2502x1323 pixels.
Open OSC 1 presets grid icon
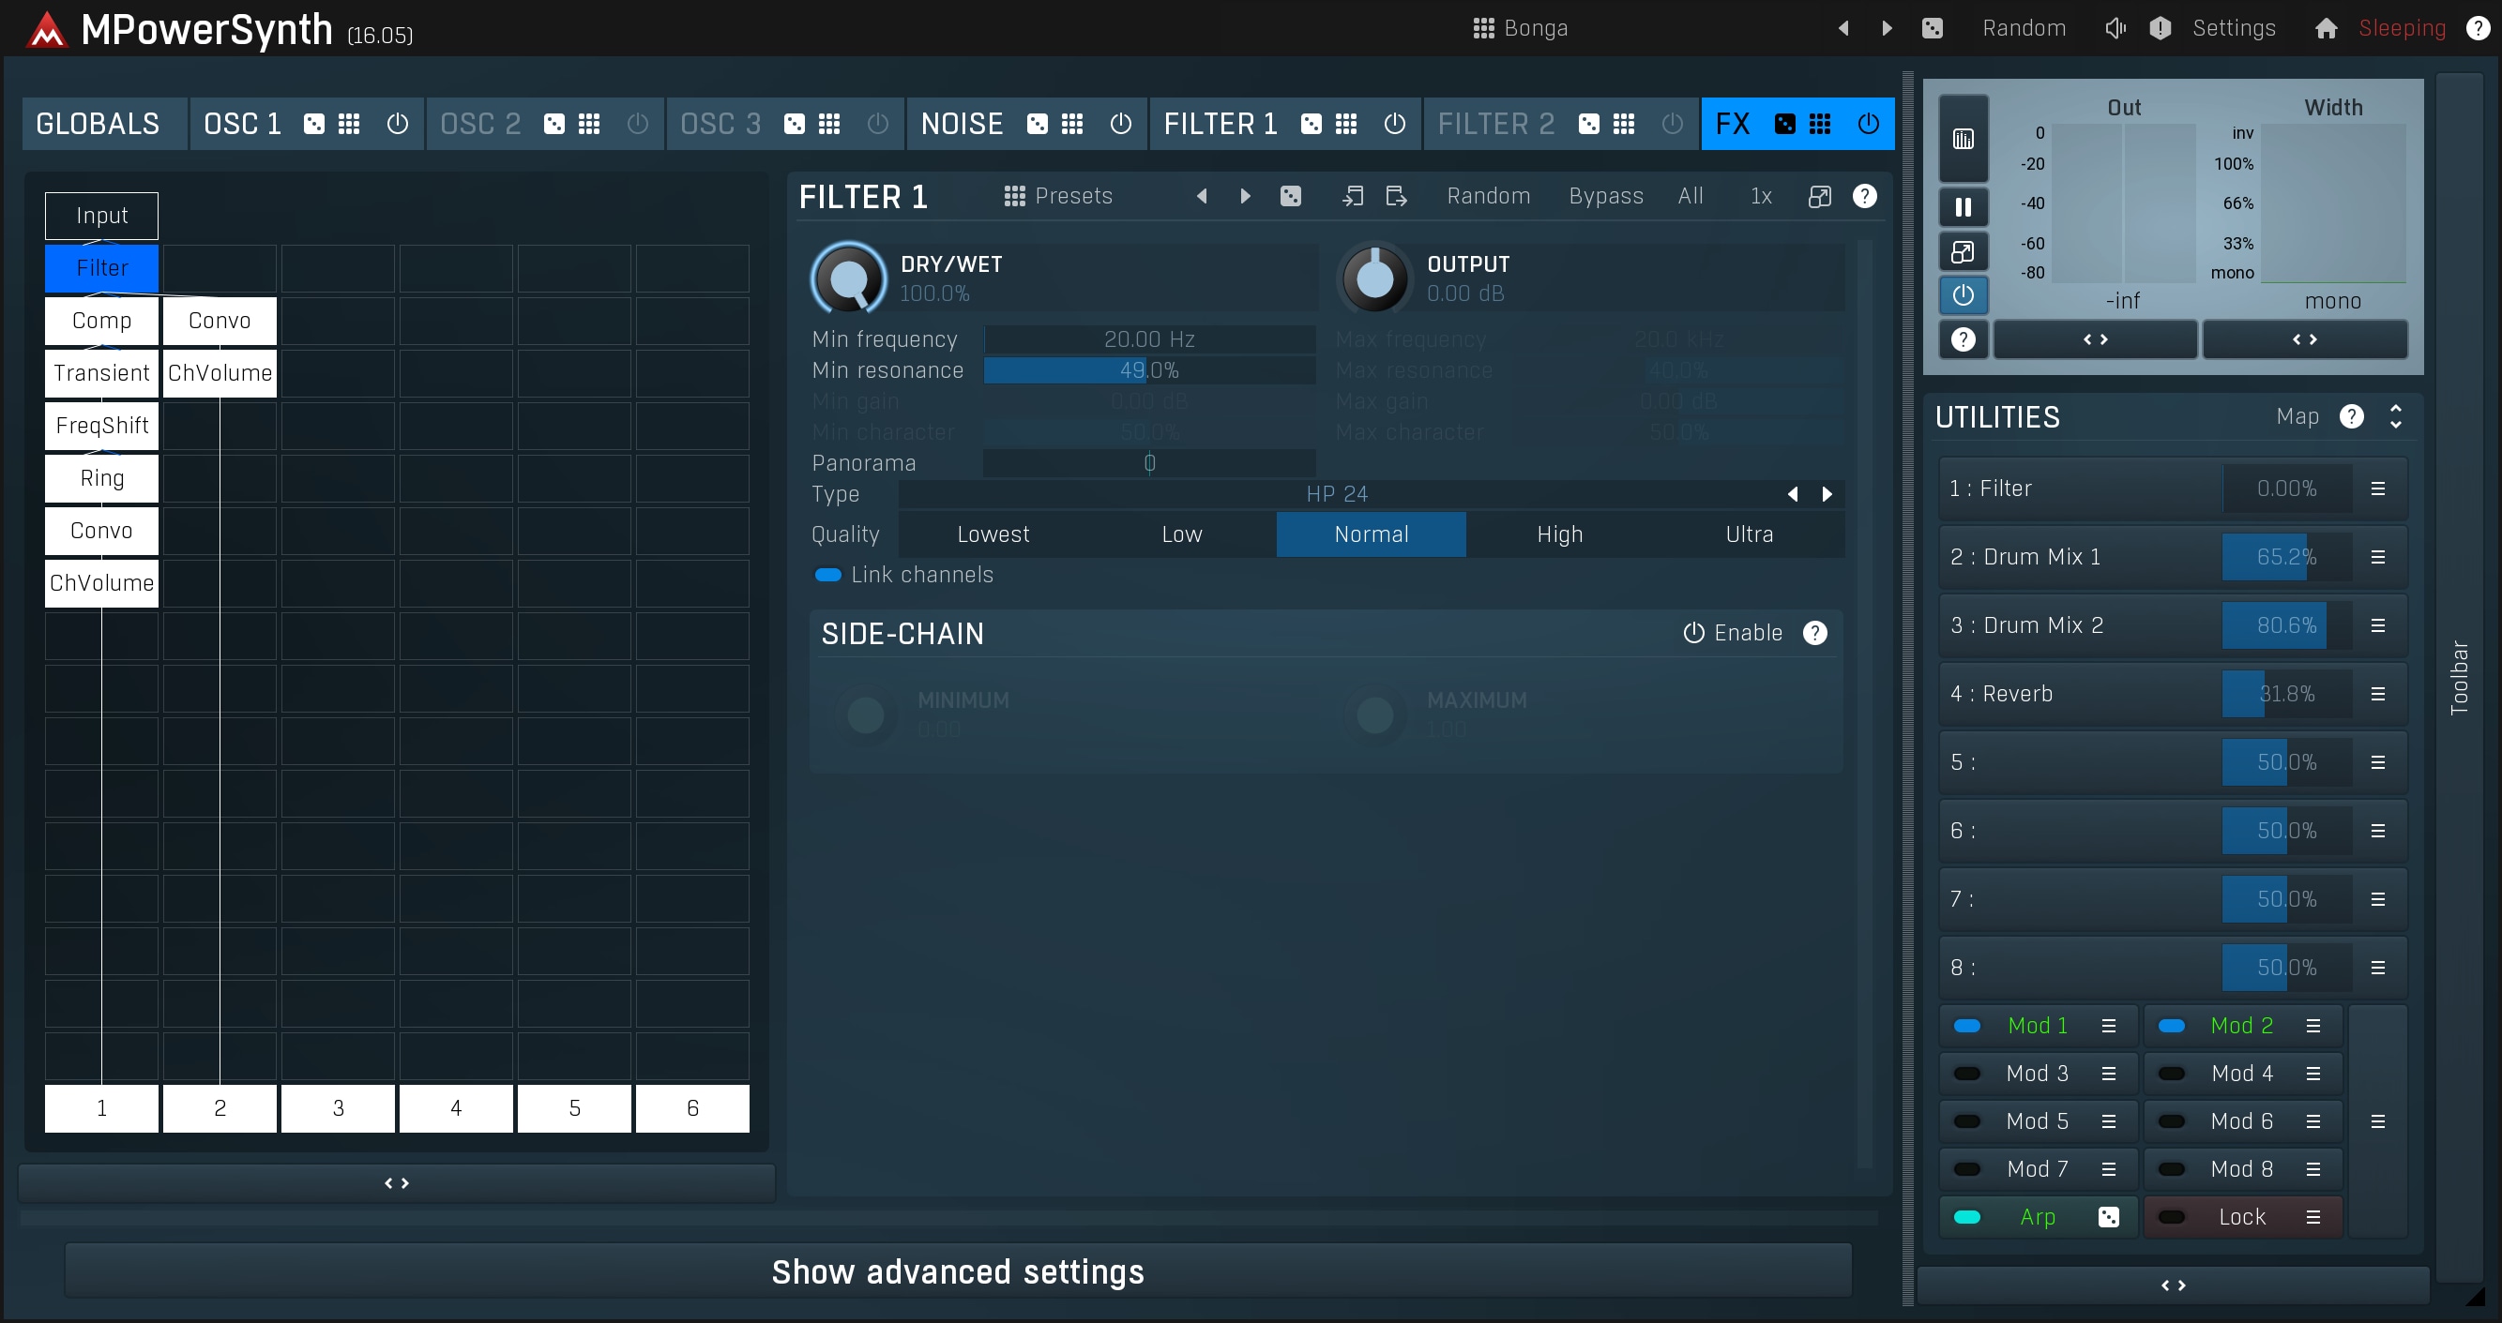click(x=349, y=123)
